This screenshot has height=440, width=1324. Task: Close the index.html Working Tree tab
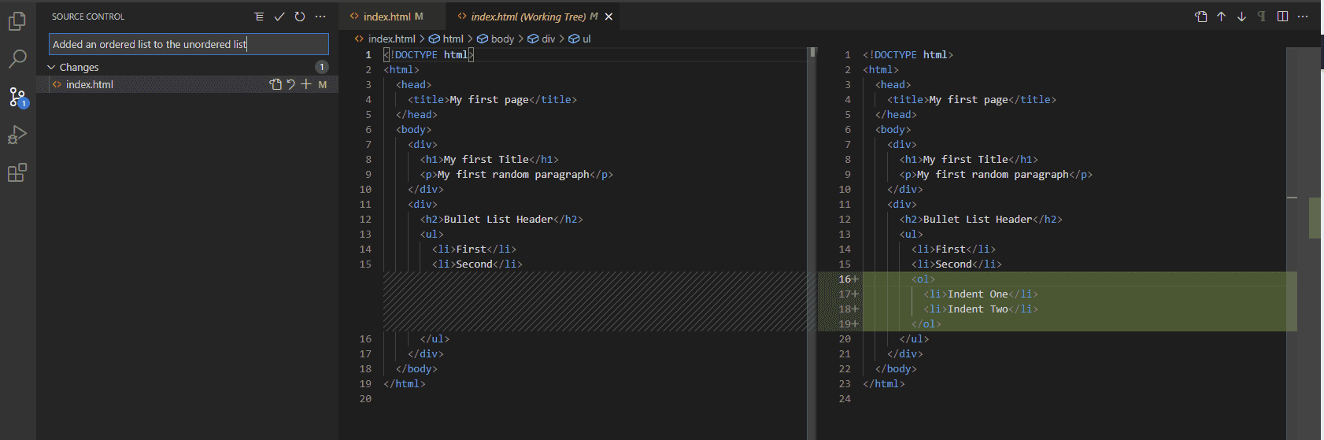[608, 17]
